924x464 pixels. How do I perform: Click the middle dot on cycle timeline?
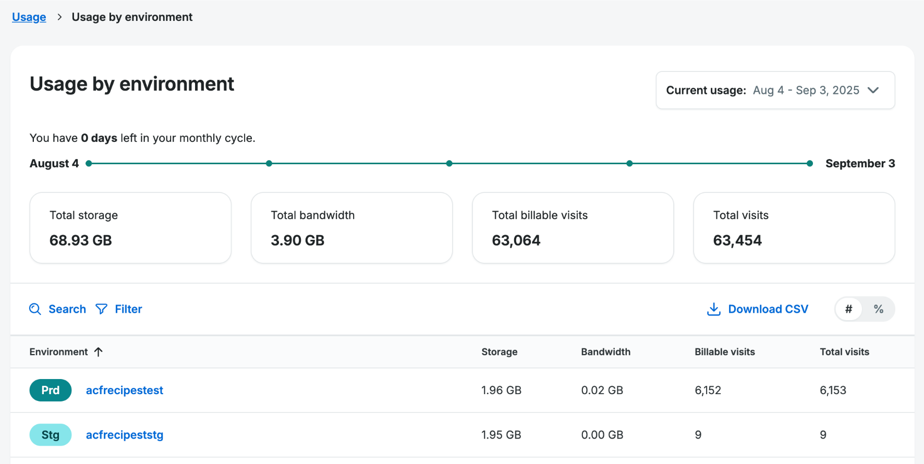point(449,164)
